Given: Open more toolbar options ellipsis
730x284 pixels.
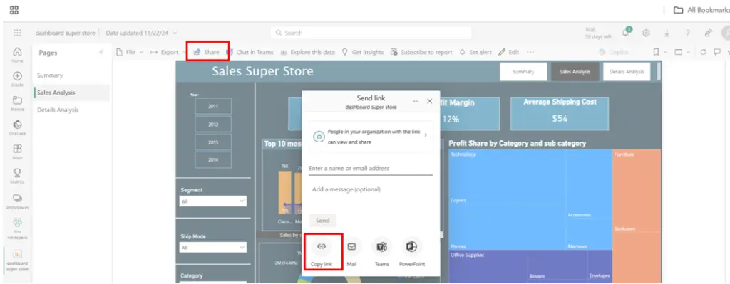Looking at the screenshot, I should click(530, 52).
